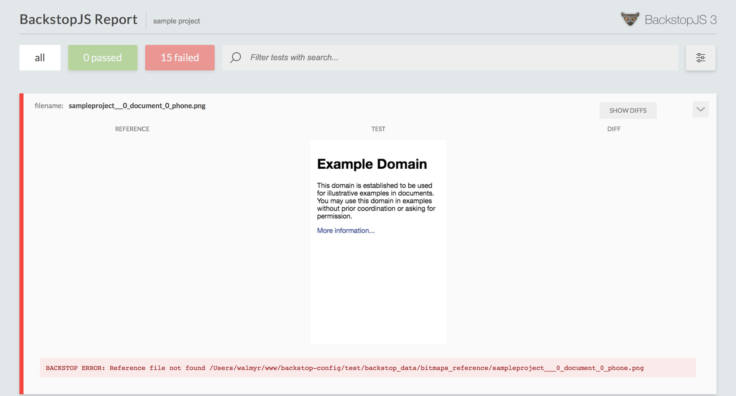
Task: Click the 'More information...' link
Action: pos(345,230)
